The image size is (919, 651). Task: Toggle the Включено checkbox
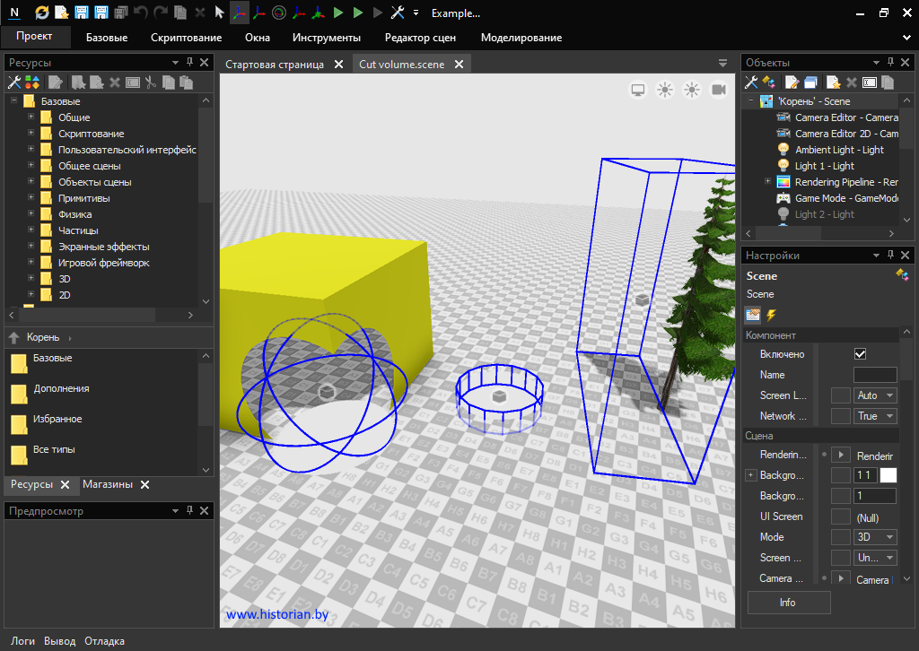[x=860, y=354]
